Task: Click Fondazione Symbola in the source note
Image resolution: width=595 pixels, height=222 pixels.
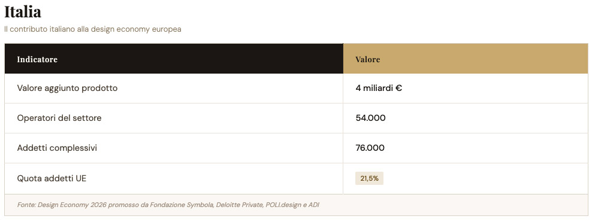Action: click(x=182, y=205)
